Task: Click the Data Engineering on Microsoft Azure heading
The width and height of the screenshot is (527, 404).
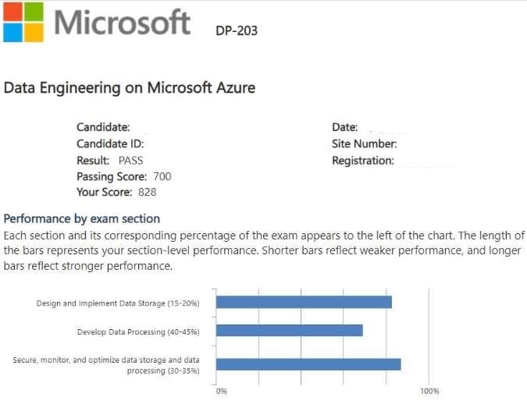Action: [x=130, y=87]
